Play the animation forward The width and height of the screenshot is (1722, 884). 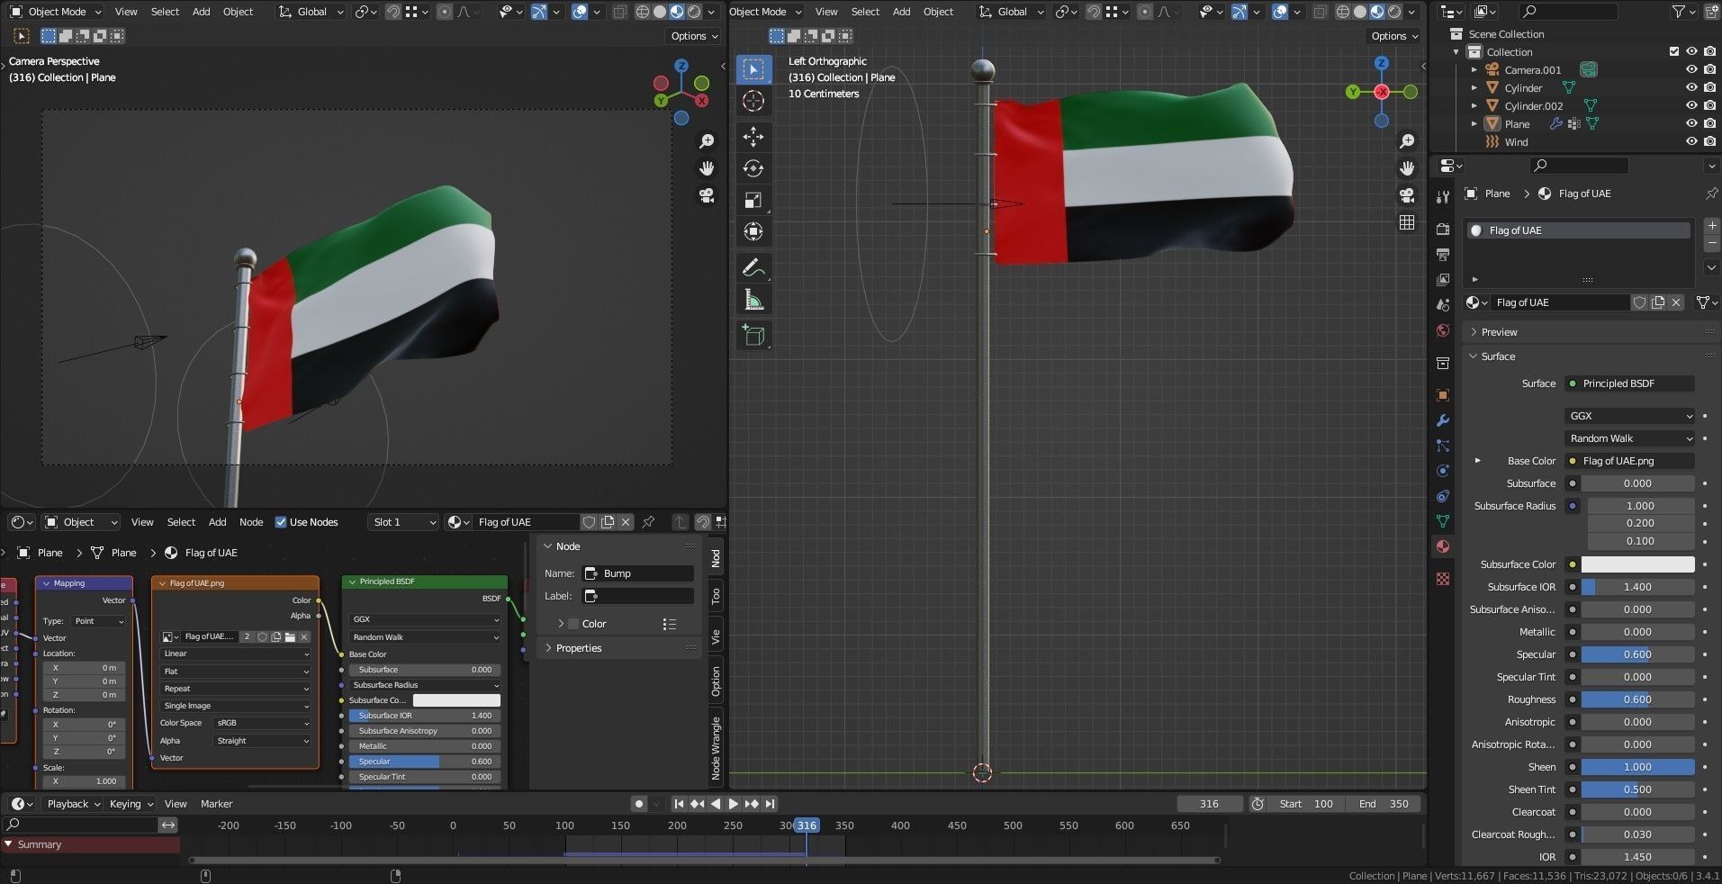tap(733, 804)
